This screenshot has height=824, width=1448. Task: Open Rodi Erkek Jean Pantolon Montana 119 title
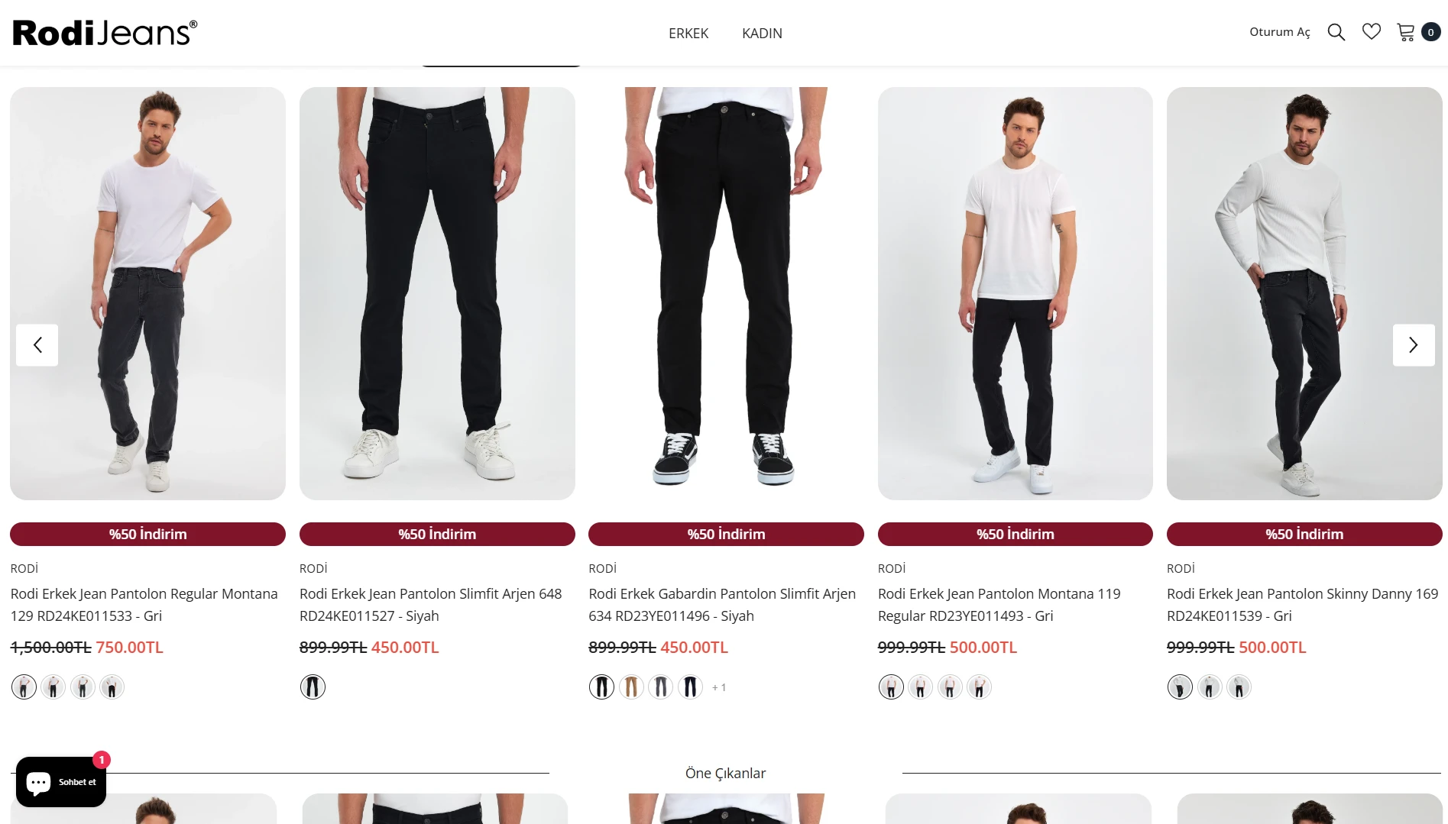(999, 605)
